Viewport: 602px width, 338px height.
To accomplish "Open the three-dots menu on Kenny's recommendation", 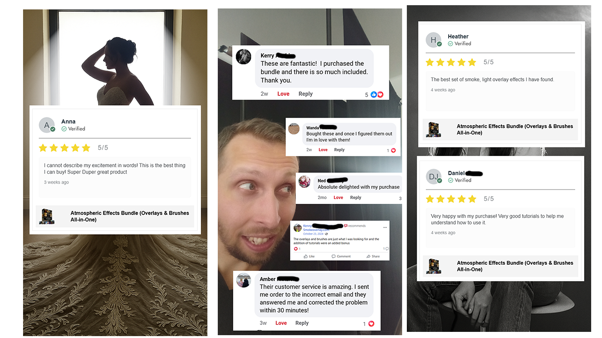I will 385,227.
